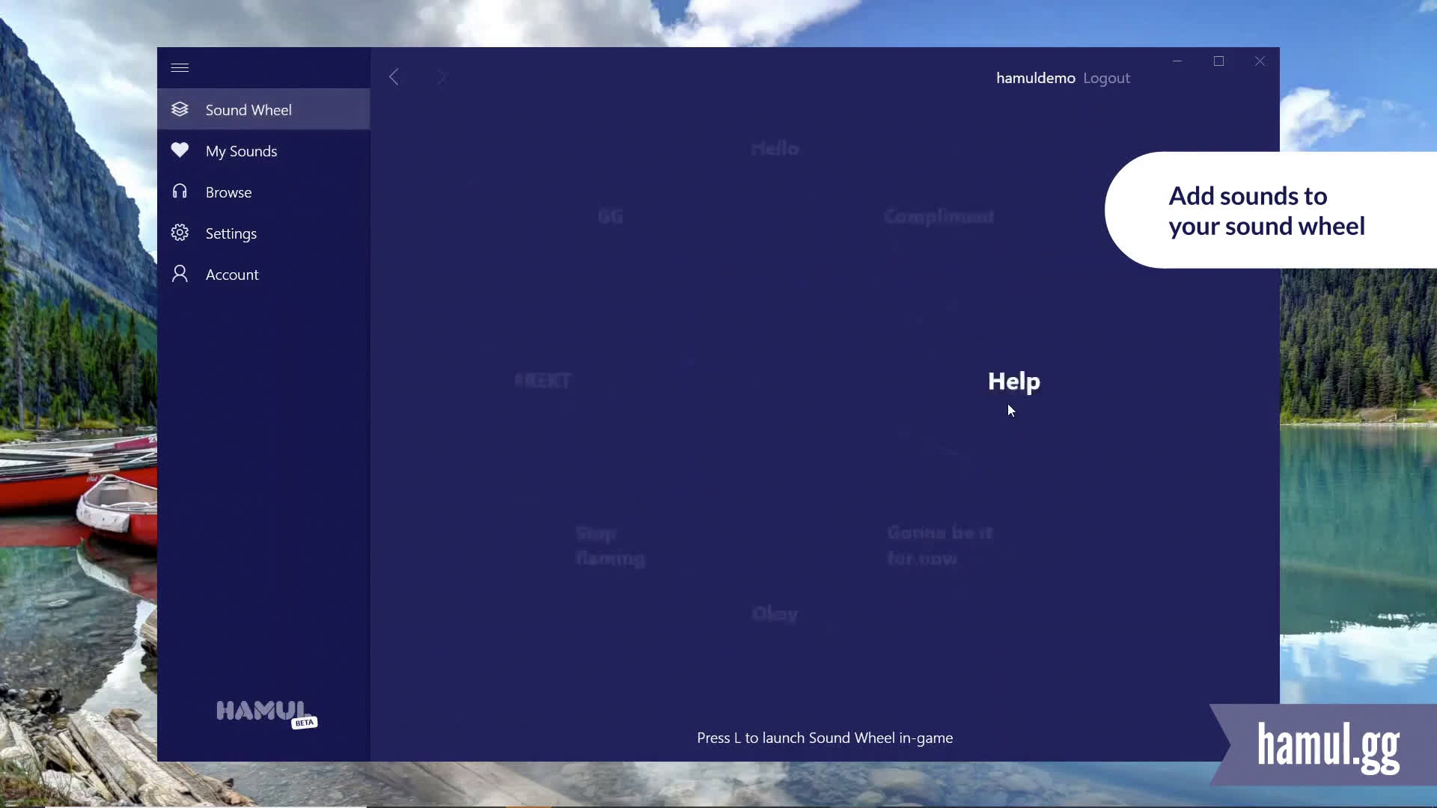
Task: Switch to My Sounds section
Action: tap(242, 150)
